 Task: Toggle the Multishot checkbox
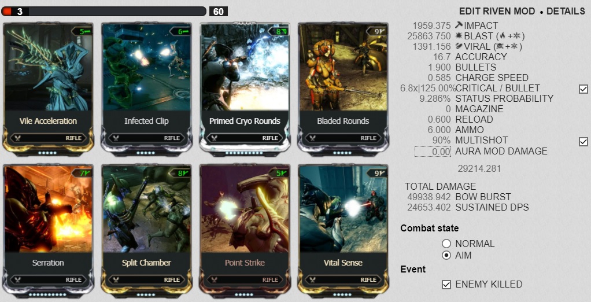583,141
